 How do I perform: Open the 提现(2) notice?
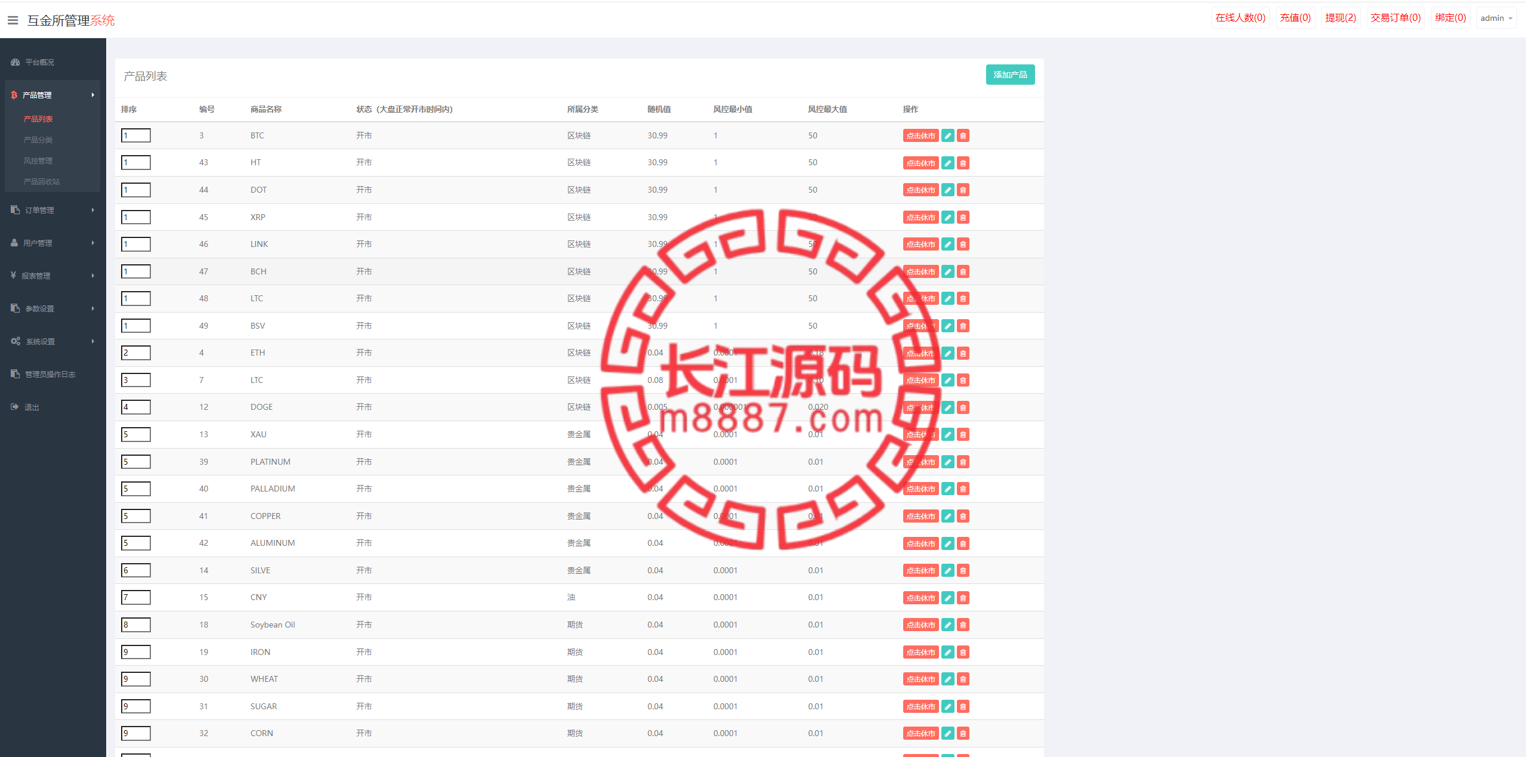(1340, 18)
